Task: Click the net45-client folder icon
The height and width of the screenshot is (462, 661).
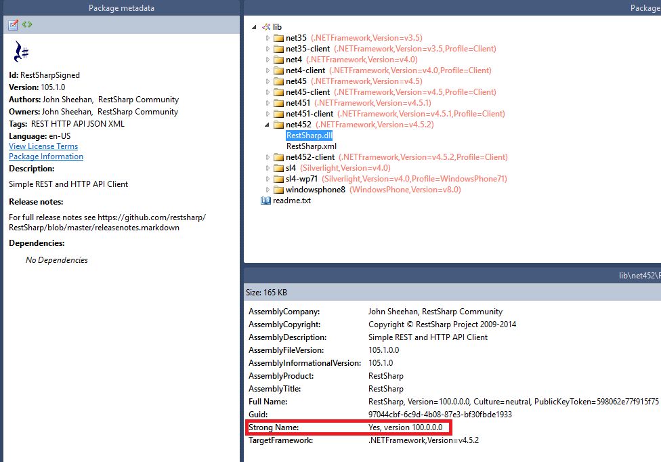Action: click(278, 92)
